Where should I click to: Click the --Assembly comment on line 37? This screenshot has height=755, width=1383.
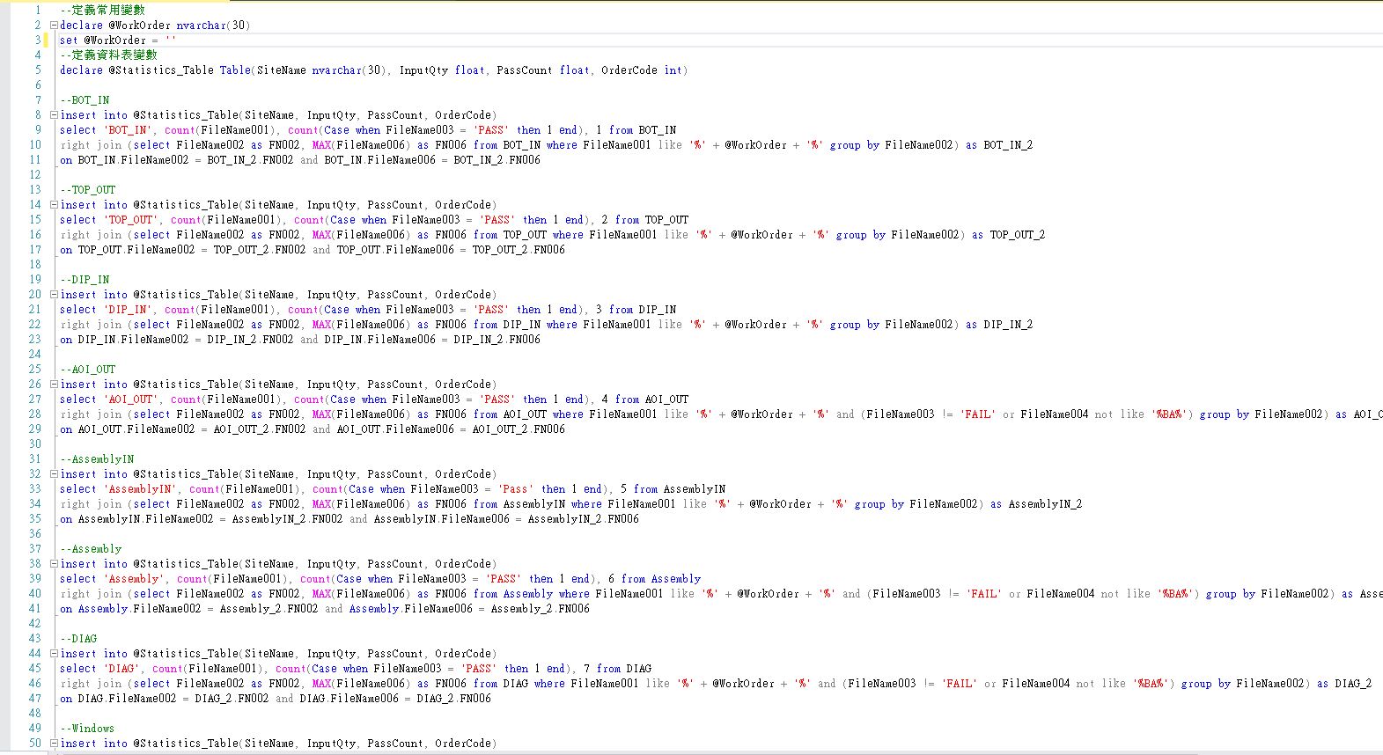91,549
